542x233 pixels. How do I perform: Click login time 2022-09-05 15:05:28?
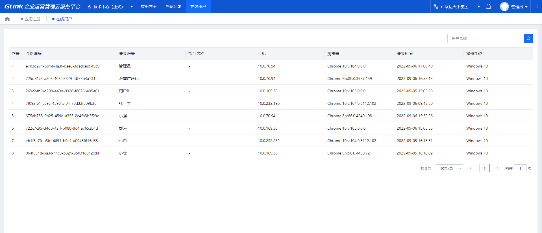[x=415, y=91]
